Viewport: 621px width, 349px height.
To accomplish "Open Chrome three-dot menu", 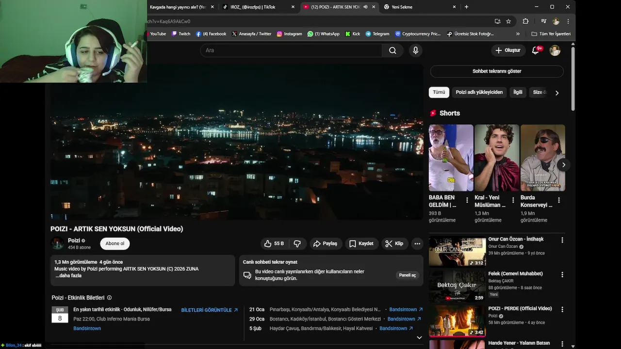I will coord(568,21).
